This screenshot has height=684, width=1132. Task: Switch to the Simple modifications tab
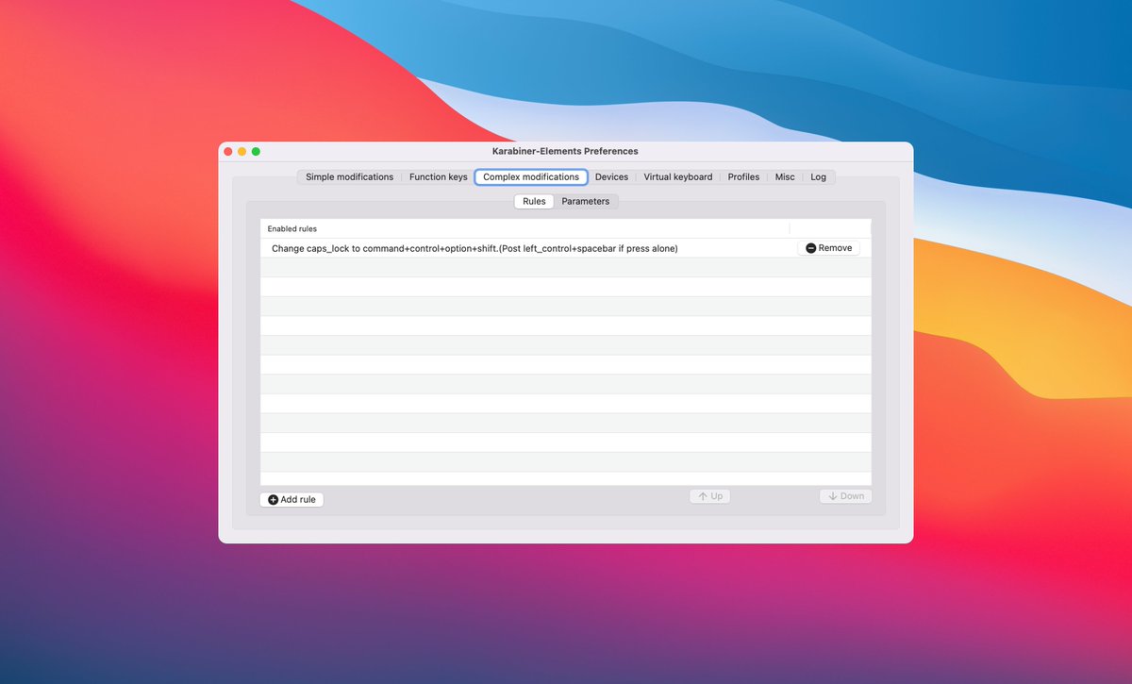coord(348,176)
